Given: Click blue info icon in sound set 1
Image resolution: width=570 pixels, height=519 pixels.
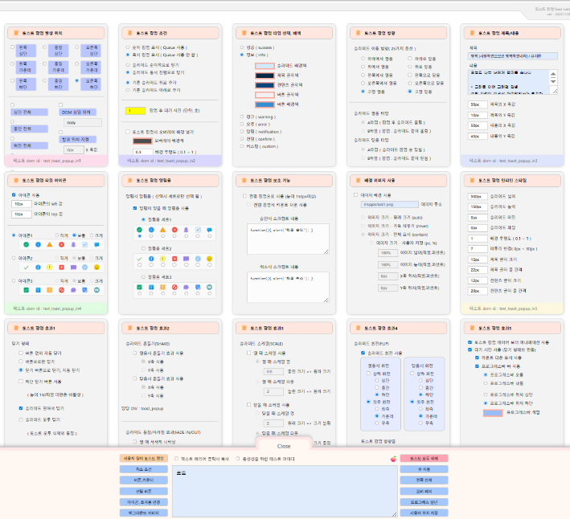Looking at the screenshot, I should (152, 229).
